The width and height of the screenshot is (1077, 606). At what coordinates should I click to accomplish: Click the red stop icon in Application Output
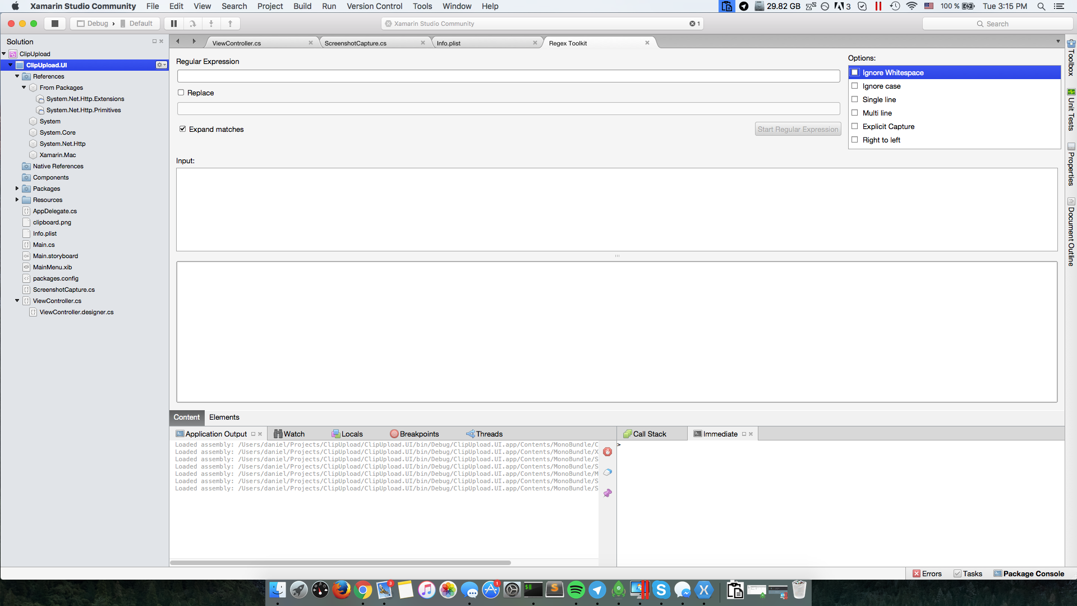[x=607, y=452]
